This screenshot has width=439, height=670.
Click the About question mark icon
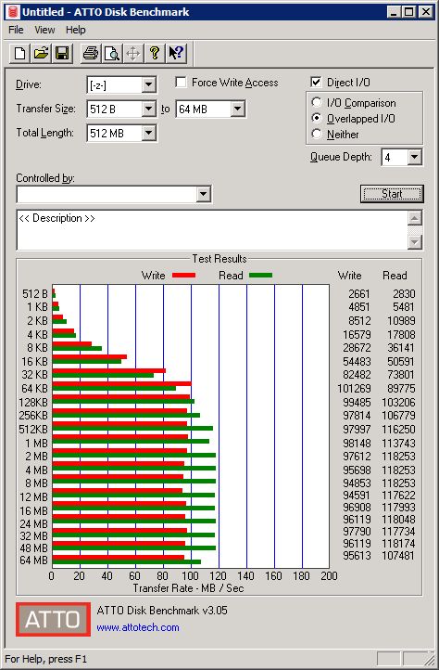point(155,54)
